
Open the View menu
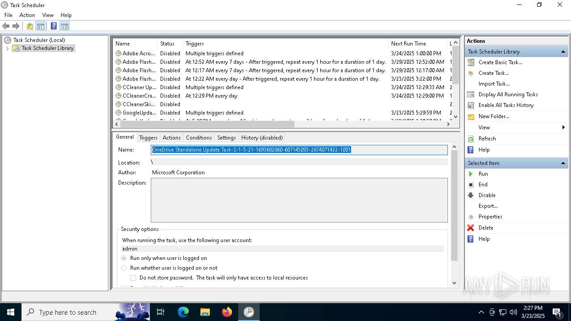pyautogui.click(x=48, y=15)
